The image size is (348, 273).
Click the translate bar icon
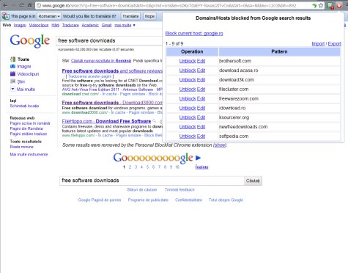pos(5,16)
